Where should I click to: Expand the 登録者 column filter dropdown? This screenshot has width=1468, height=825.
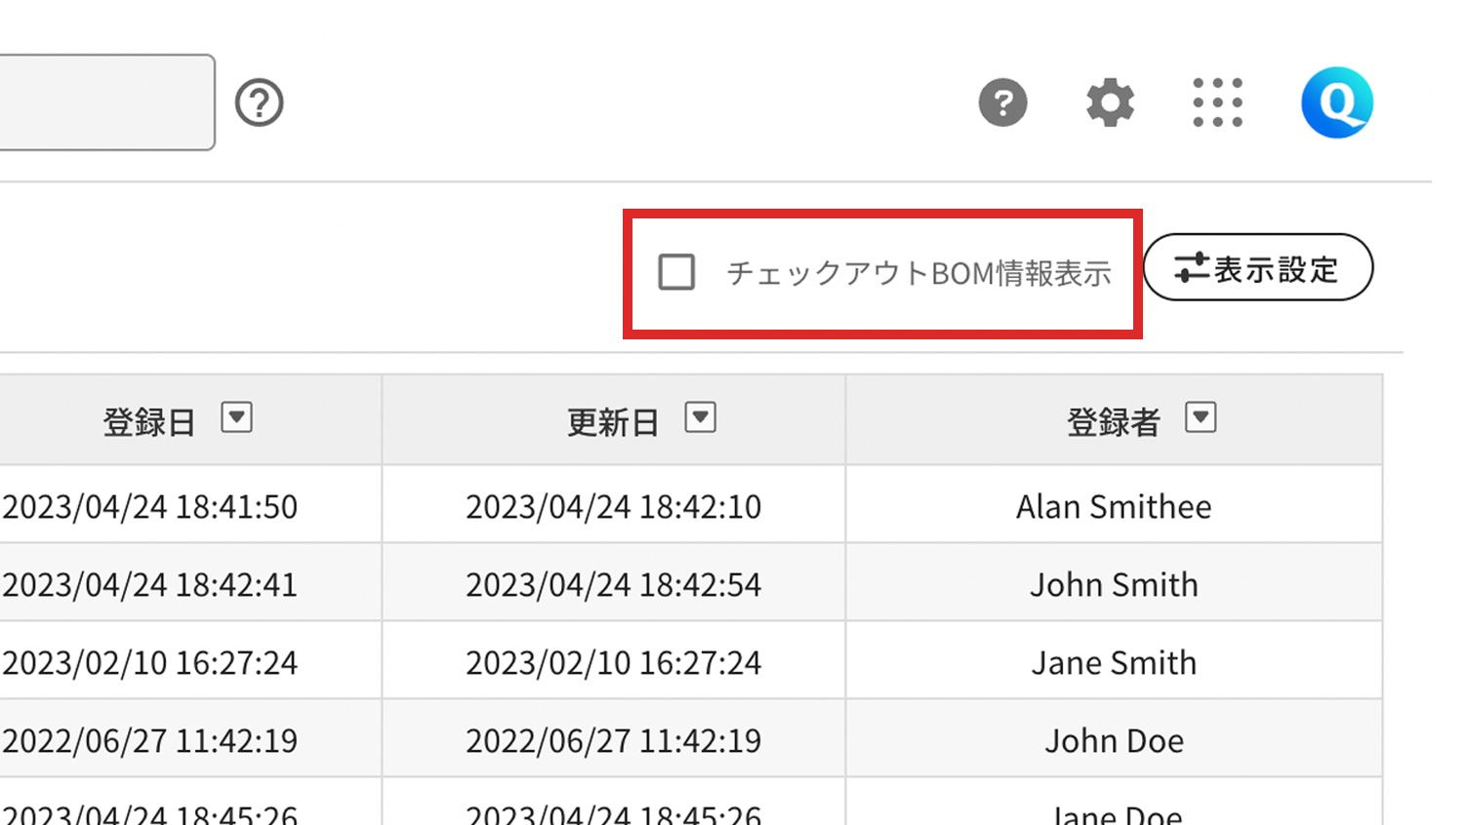coord(1200,418)
